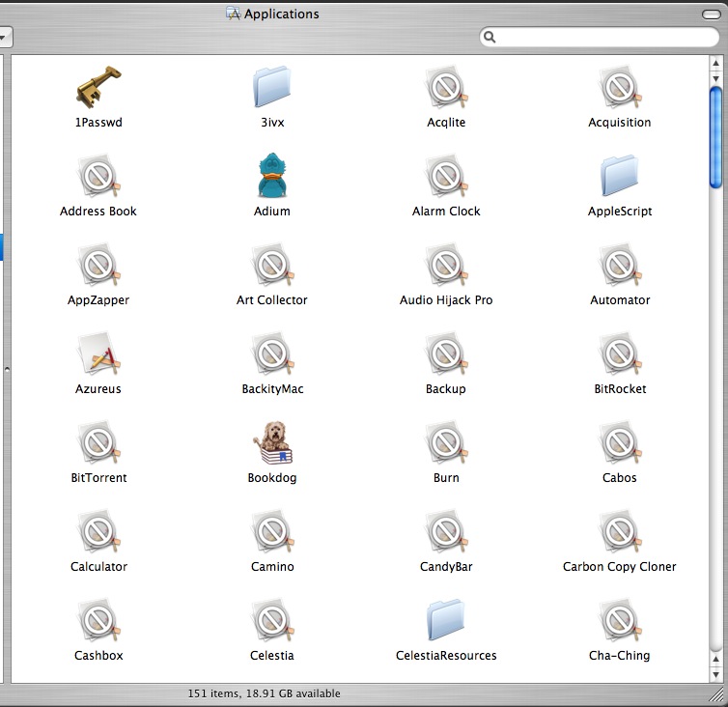Select the Bookdog dog icon

point(272,442)
